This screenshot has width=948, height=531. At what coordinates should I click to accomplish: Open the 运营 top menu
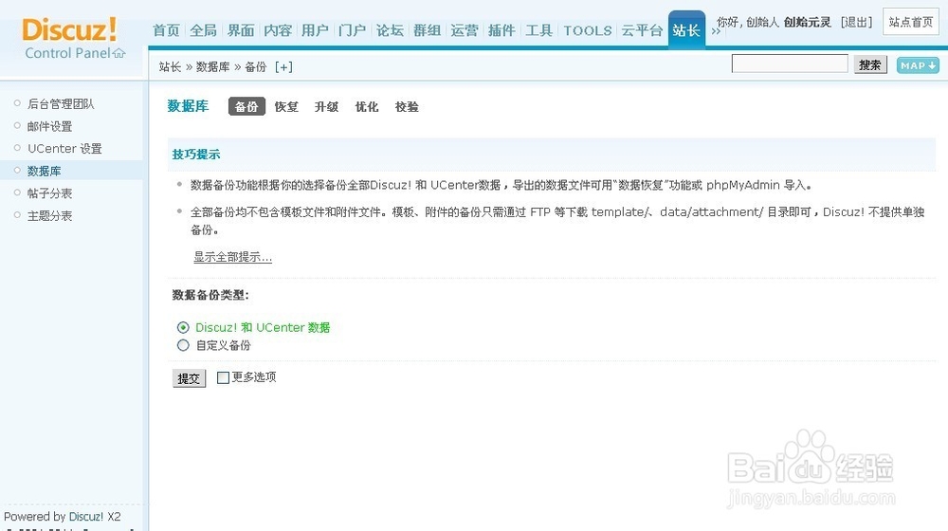point(465,30)
